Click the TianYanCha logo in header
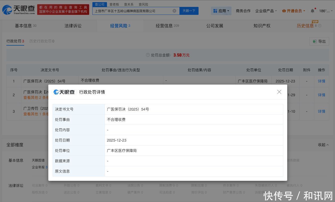This screenshot has width=335, height=202. (18, 10)
